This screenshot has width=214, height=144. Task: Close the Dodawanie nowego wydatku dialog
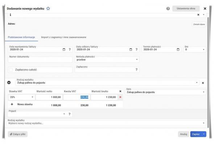pos(205,9)
